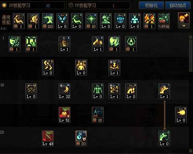The width and height of the screenshot is (193, 154).
Task: Click the vertical scrollbar thumb
Action: point(191,56)
